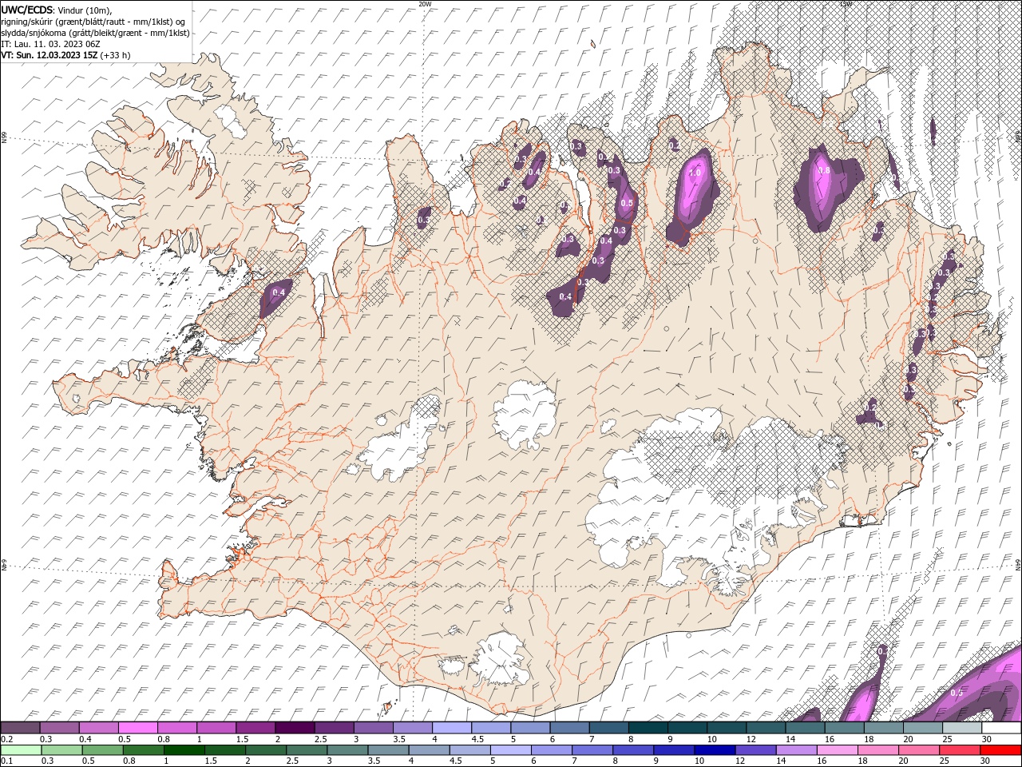The height and width of the screenshot is (767, 1022).
Task: Pick the bright red swatch labeled 30 in the green row
Action: (1000, 750)
